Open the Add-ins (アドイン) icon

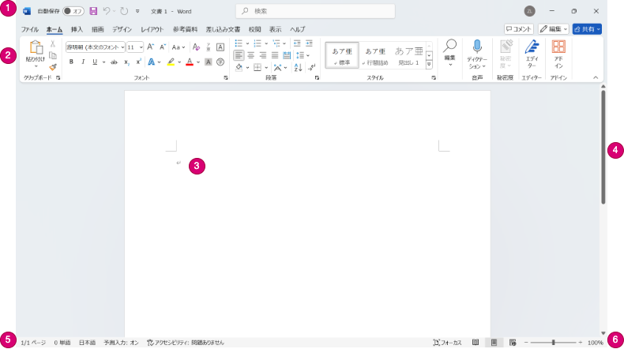(558, 52)
